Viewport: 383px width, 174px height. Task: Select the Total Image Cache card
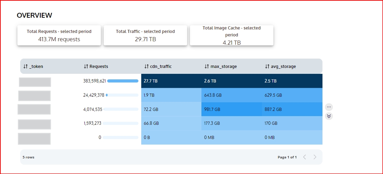(232, 35)
